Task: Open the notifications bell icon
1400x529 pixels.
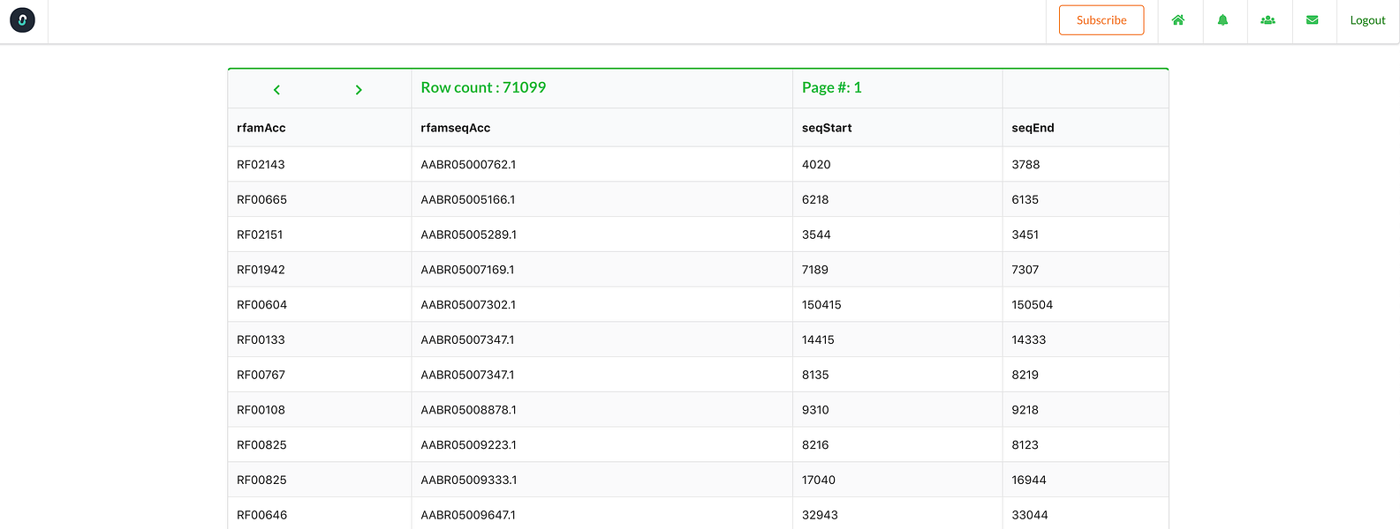Action: (x=1222, y=19)
